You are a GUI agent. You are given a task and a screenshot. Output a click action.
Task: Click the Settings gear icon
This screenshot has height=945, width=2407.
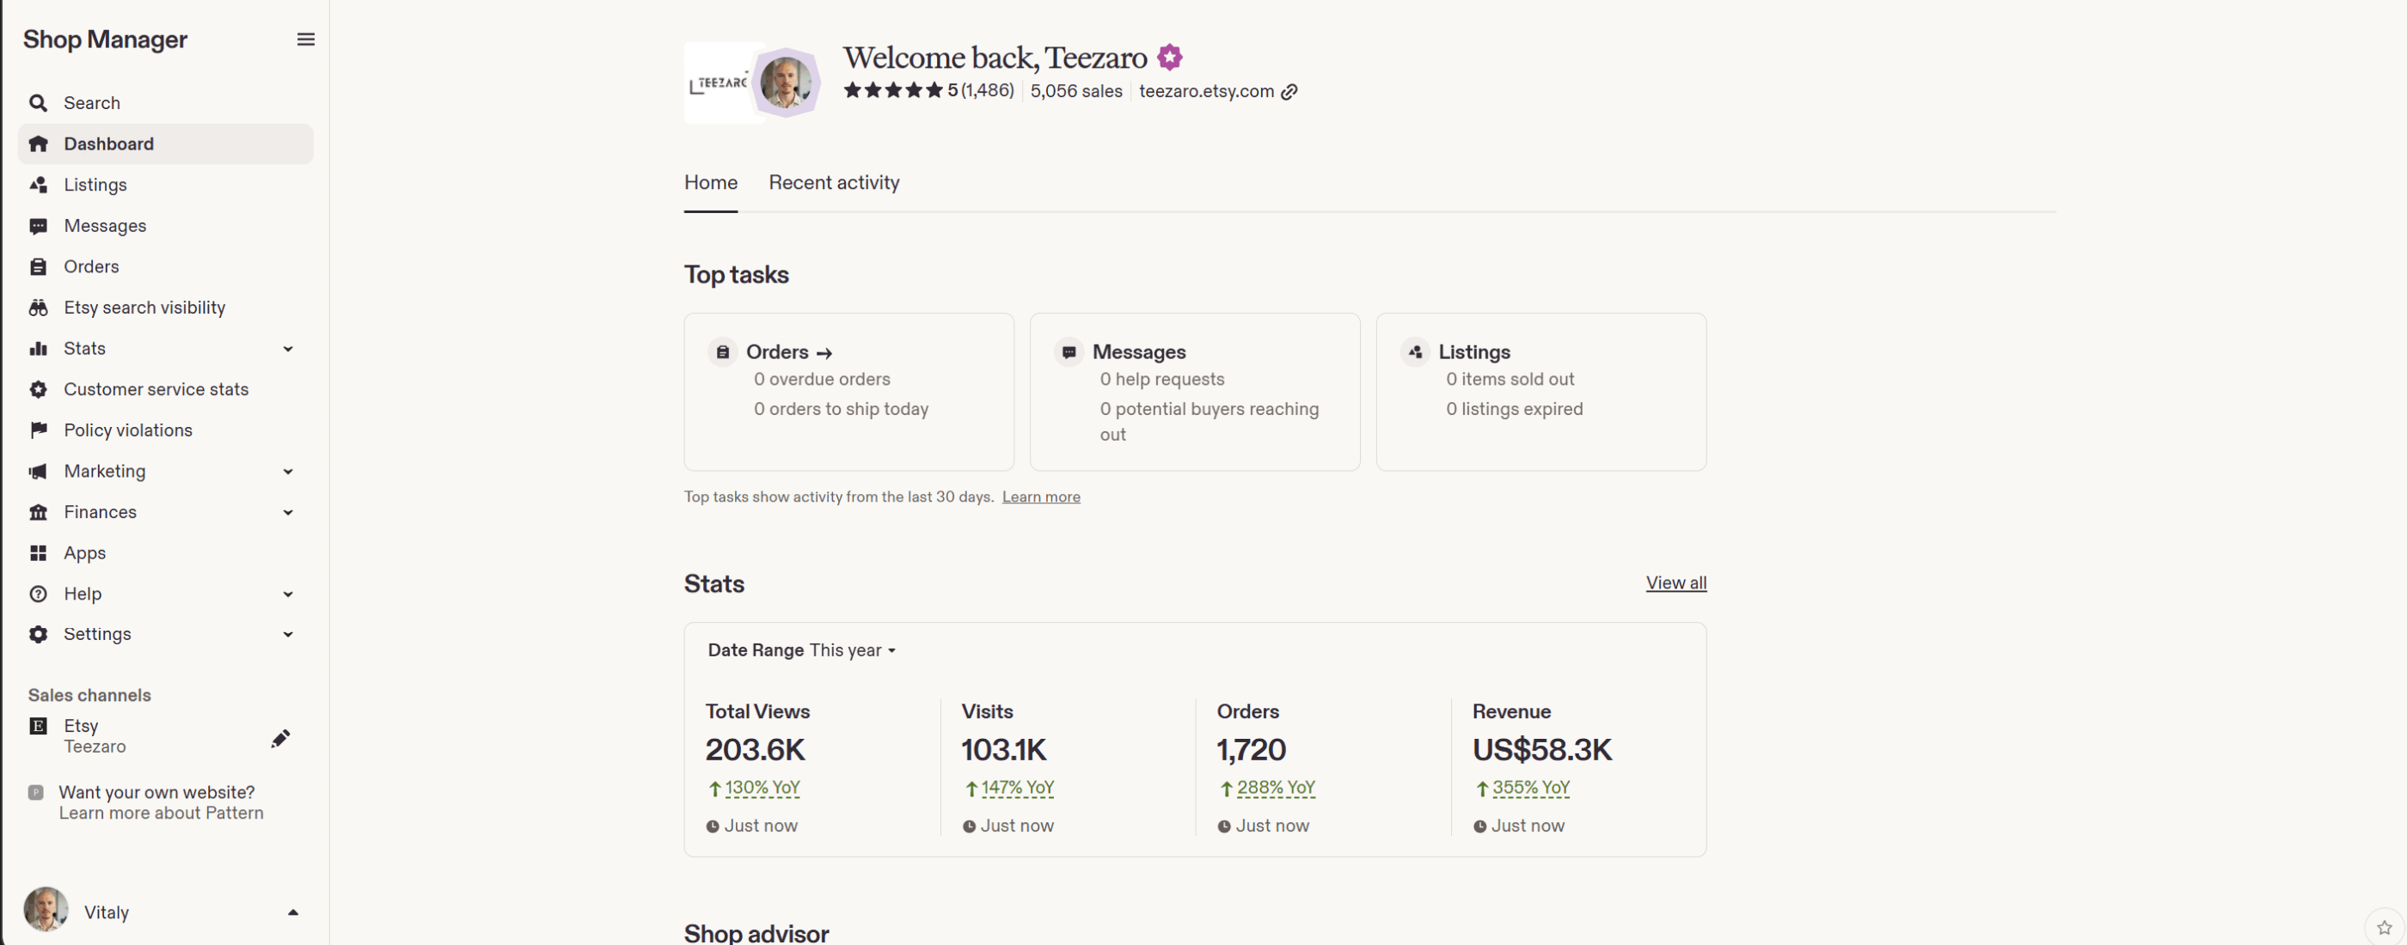point(39,635)
